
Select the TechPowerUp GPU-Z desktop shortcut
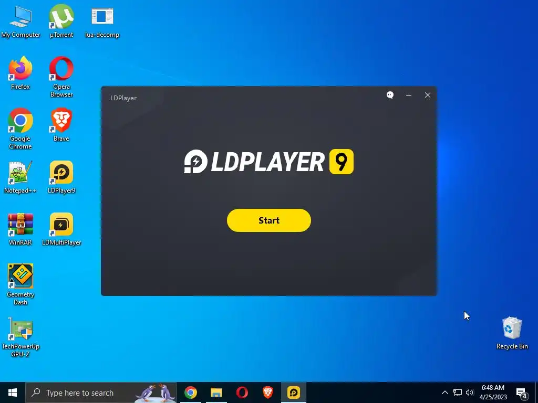pos(20,338)
